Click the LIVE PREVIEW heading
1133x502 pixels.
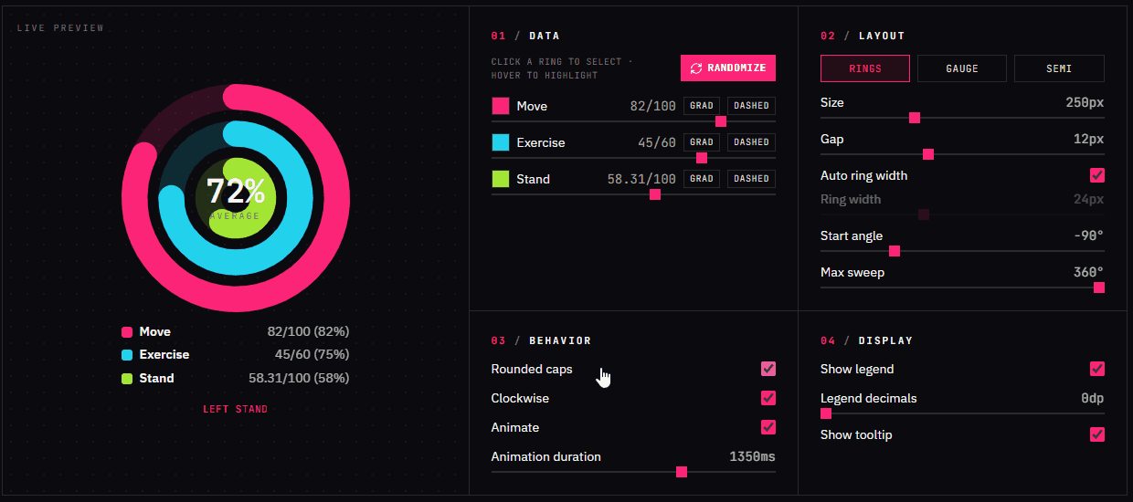click(x=60, y=28)
